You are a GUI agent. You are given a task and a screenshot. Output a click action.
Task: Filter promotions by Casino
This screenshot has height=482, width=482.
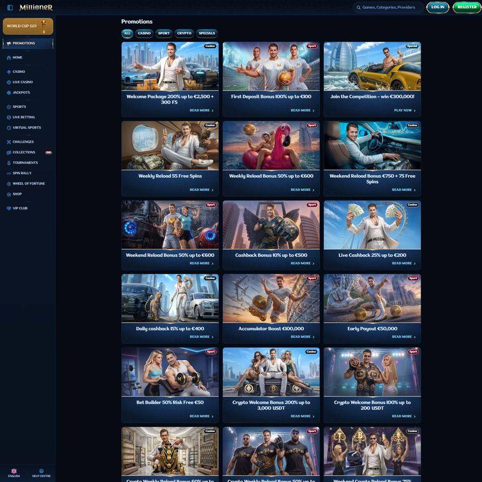[x=144, y=33]
